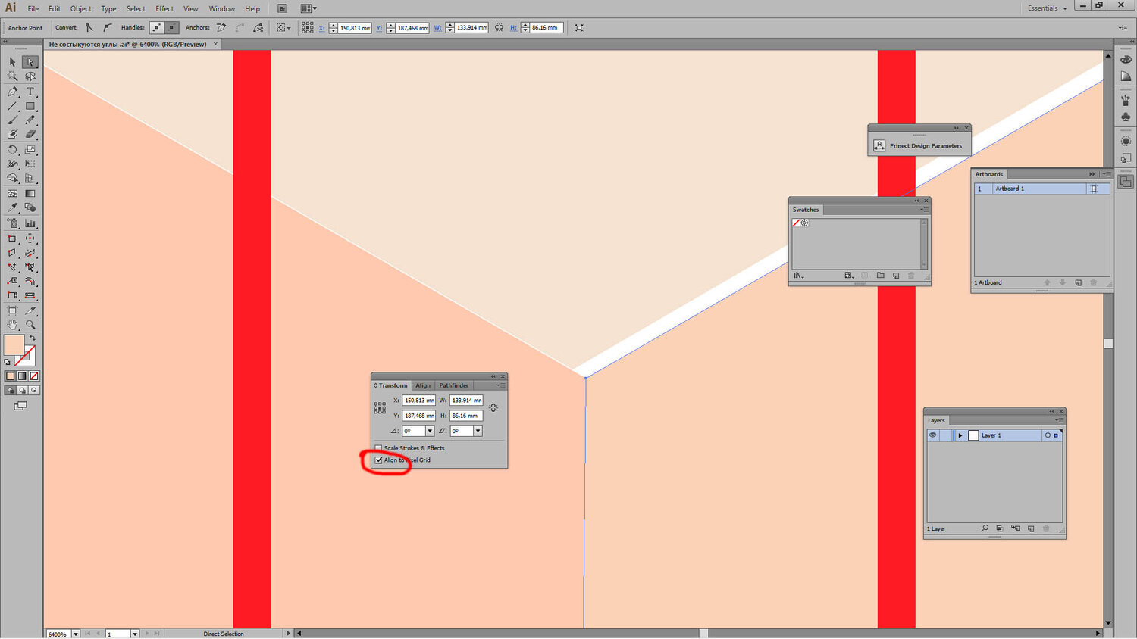The width and height of the screenshot is (1137, 639).
Task: Click the W width link in control bar
Action: pyautogui.click(x=438, y=28)
